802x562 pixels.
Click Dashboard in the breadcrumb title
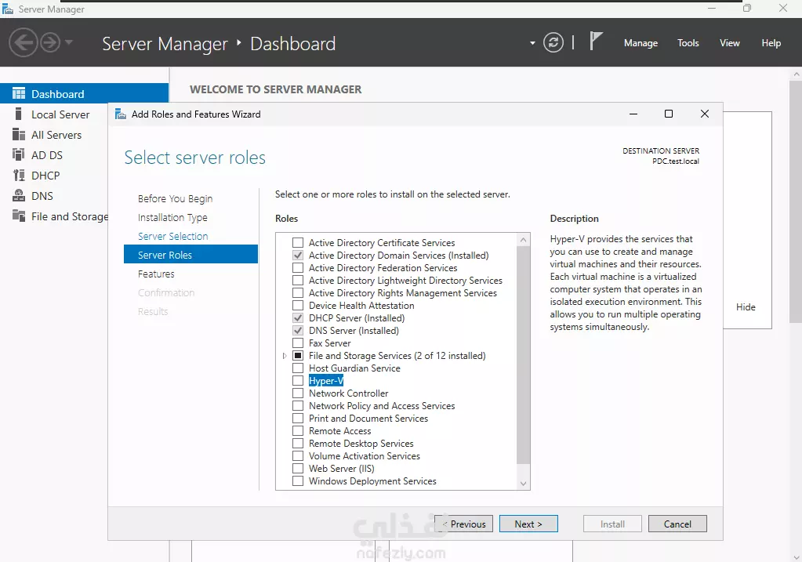pyautogui.click(x=292, y=43)
